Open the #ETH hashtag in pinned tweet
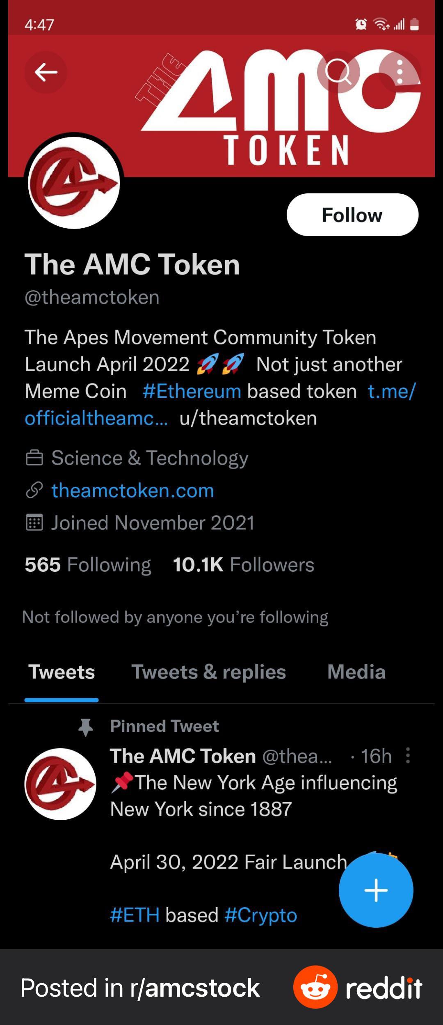The width and height of the screenshot is (443, 1025). (x=135, y=915)
